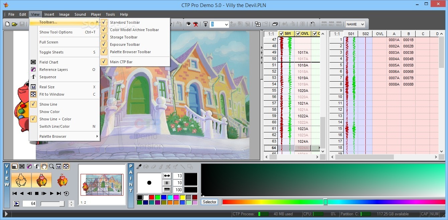Select the color-only character view thumbnail
This screenshot has width=448, height=220.
tap(63, 180)
